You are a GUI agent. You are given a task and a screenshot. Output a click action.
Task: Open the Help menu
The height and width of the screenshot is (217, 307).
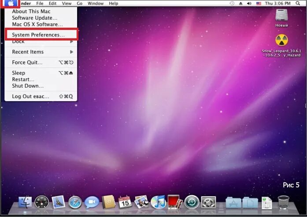pyautogui.click(x=114, y=4)
